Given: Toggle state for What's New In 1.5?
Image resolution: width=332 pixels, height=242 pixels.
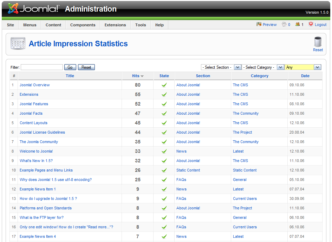Looking at the screenshot, I should pos(164,161).
